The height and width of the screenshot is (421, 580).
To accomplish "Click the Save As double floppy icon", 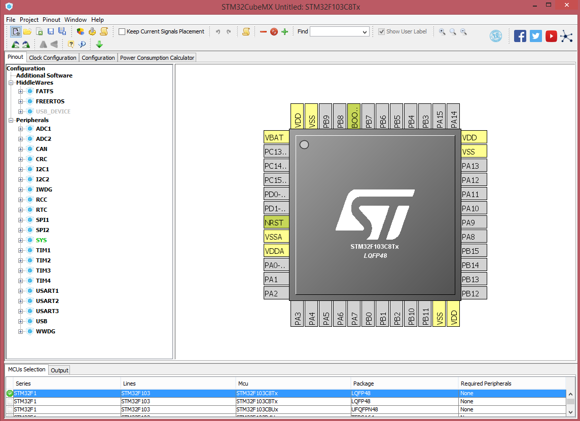I will point(62,31).
